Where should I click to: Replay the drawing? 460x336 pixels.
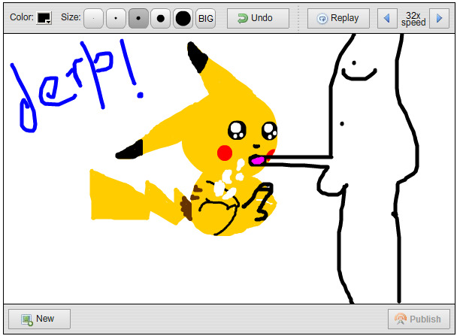click(337, 18)
